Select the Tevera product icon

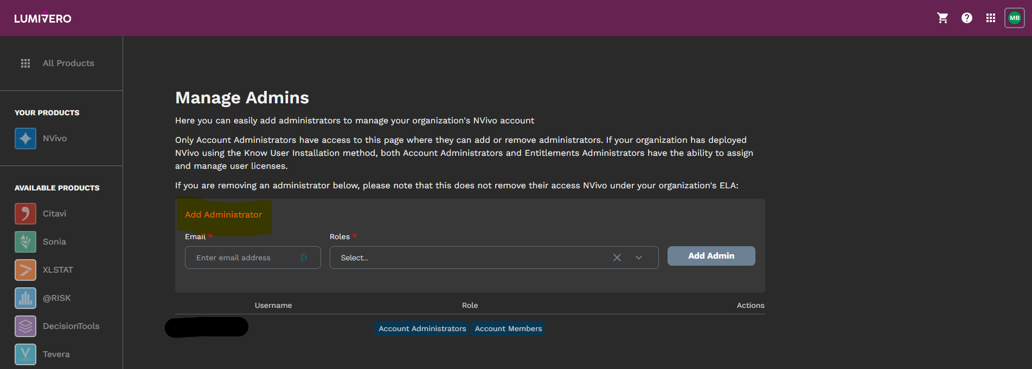[x=25, y=354]
